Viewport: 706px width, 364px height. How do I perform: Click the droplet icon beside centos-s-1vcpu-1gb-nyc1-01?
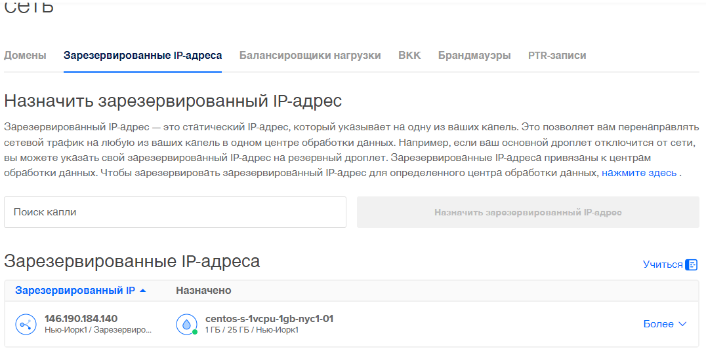[186, 324]
